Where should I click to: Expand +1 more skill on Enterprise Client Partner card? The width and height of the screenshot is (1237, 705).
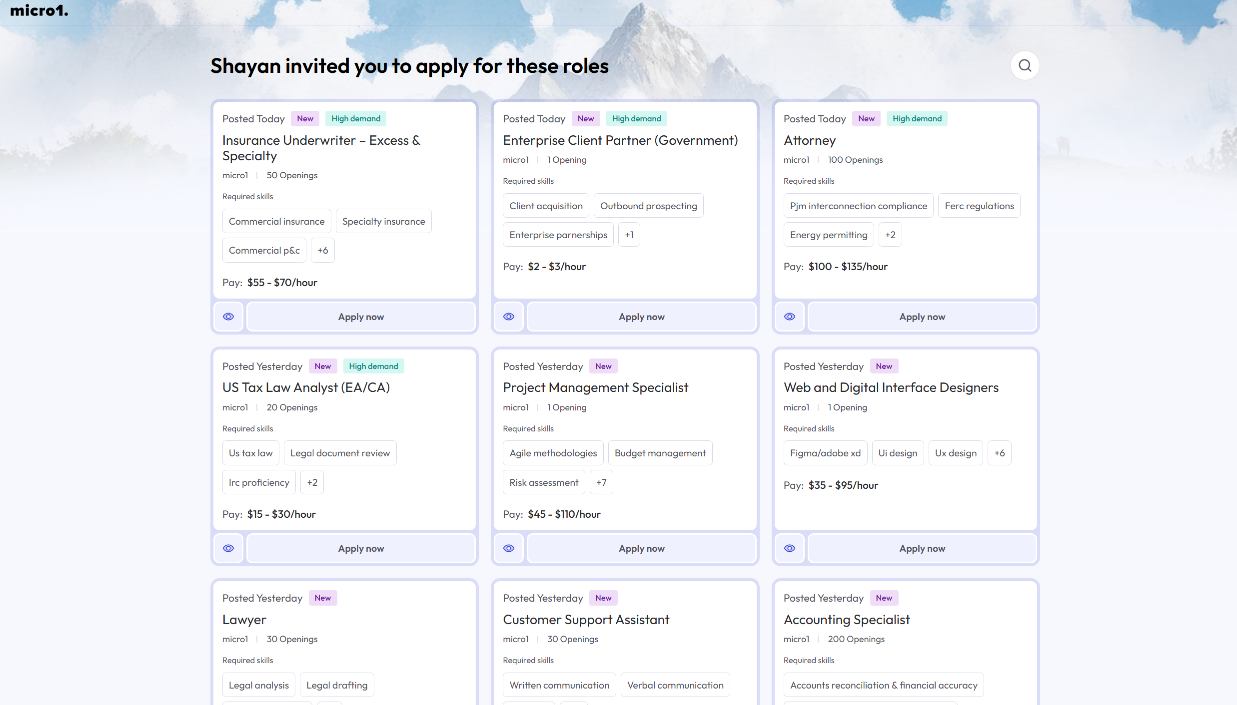pyautogui.click(x=629, y=235)
